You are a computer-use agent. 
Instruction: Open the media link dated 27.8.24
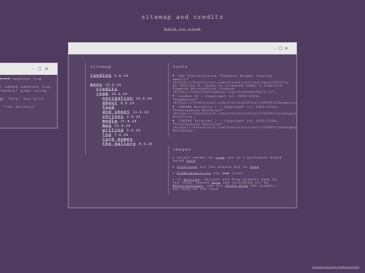110,121
